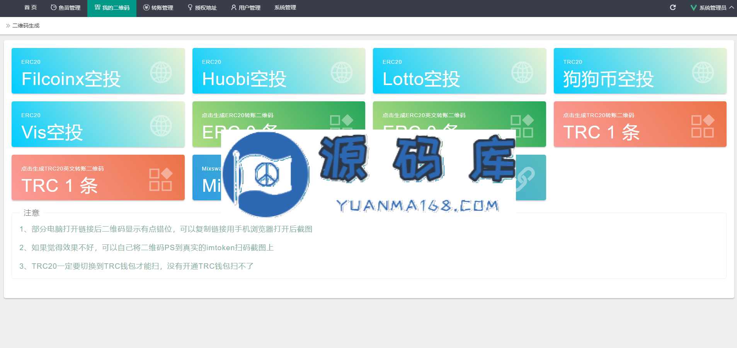Expand the 系统管理员 user dropdown
The image size is (737, 348).
pos(712,8)
